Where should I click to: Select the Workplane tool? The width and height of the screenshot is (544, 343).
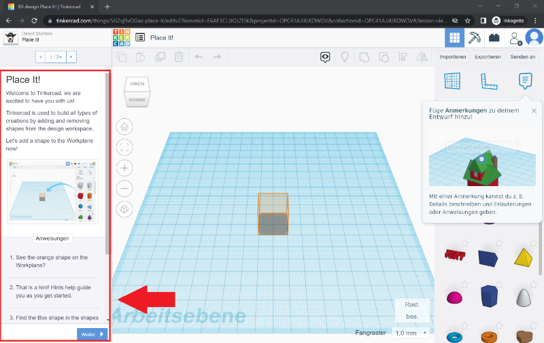[x=452, y=81]
